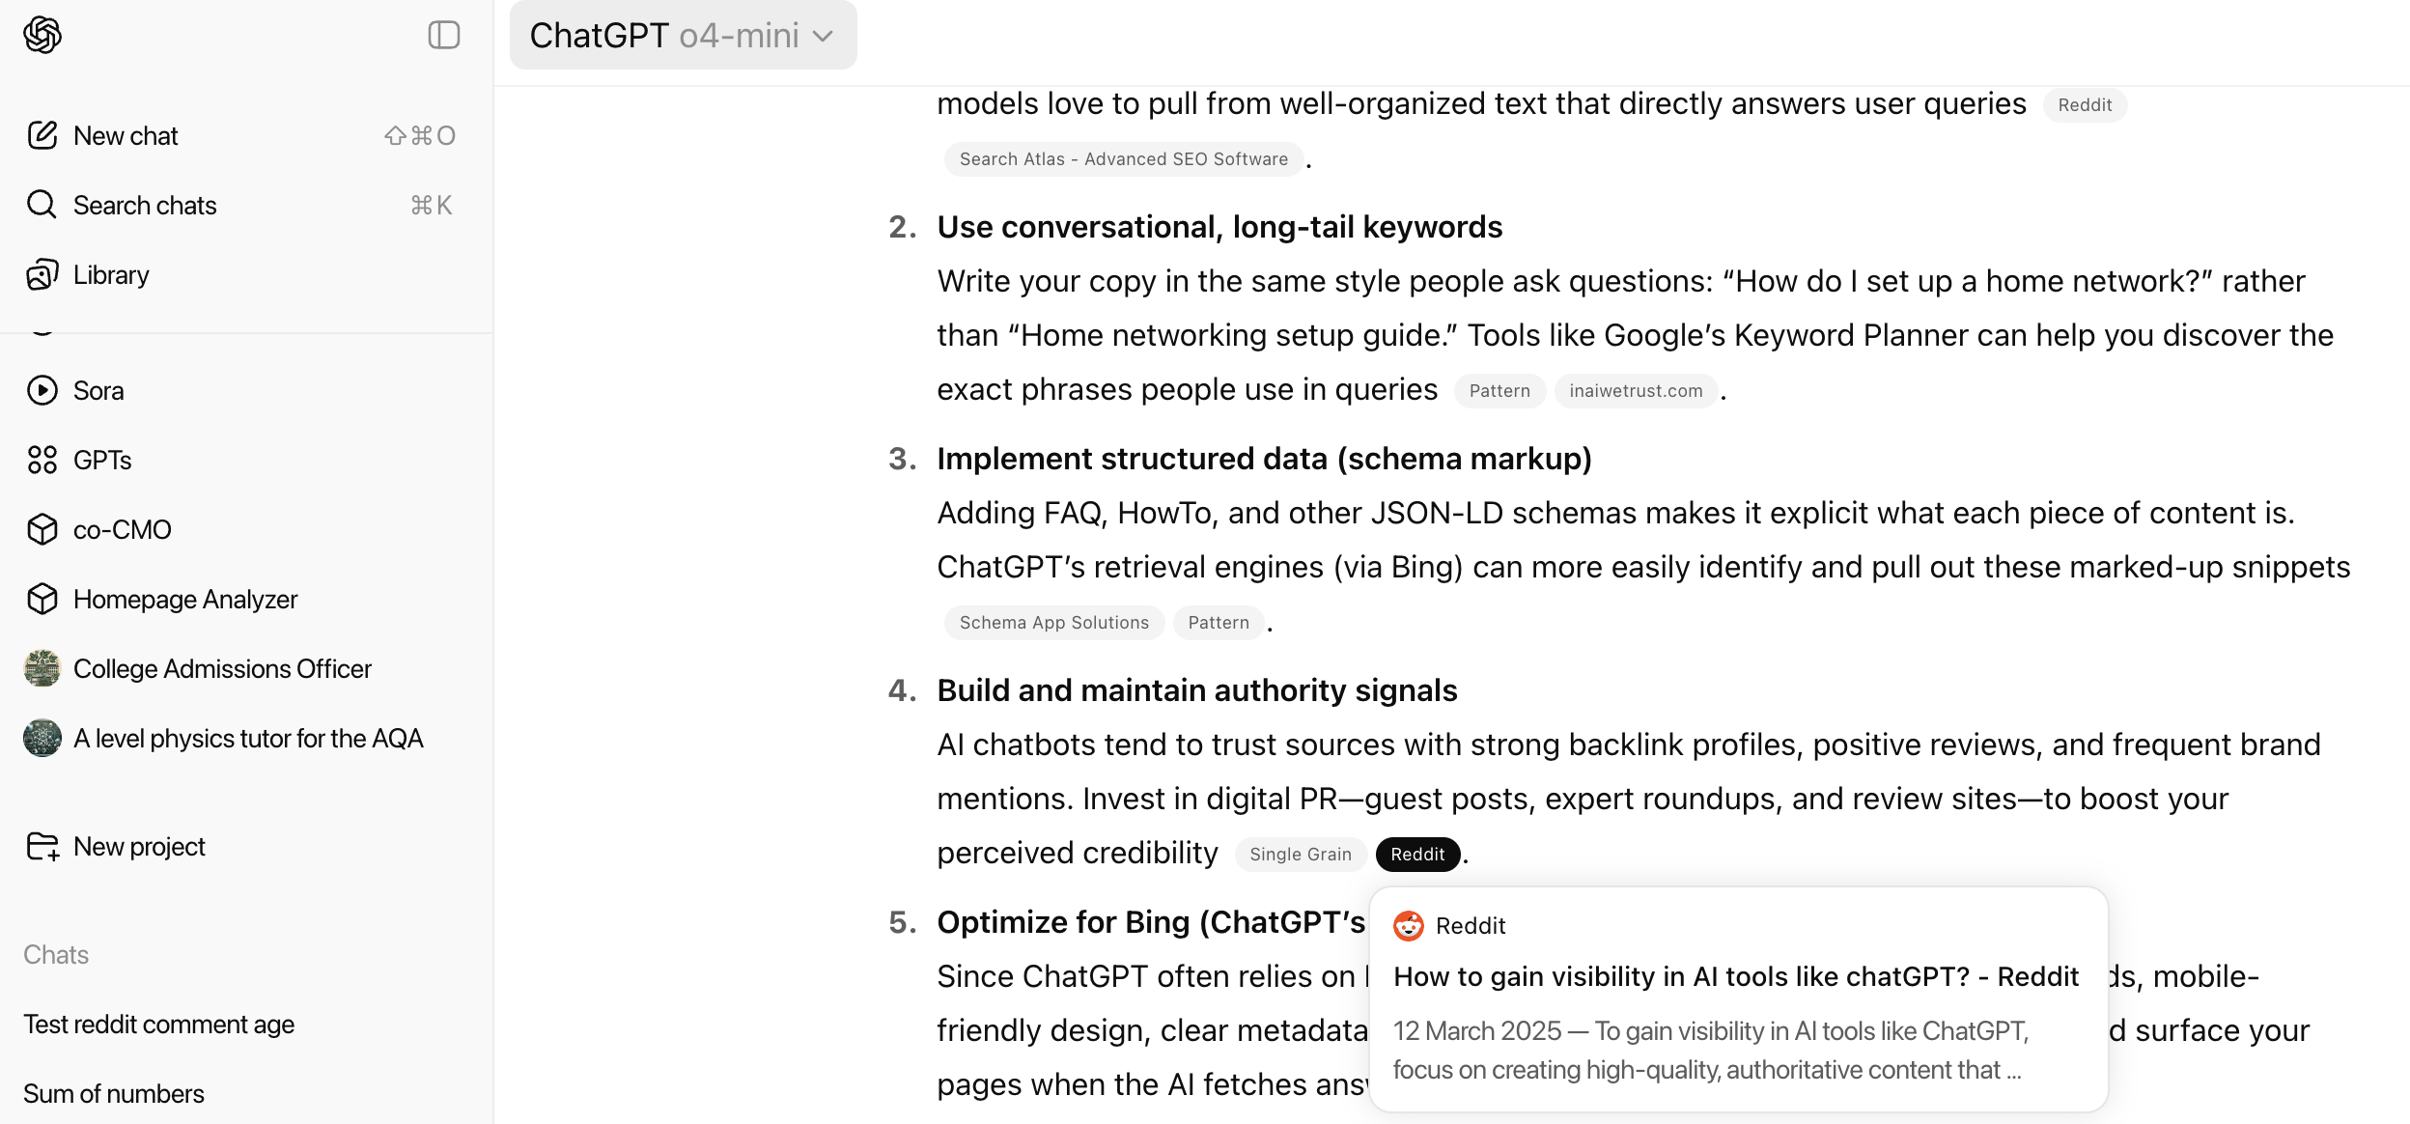Click the New chat pencil icon
The image size is (2410, 1124).
coord(42,135)
